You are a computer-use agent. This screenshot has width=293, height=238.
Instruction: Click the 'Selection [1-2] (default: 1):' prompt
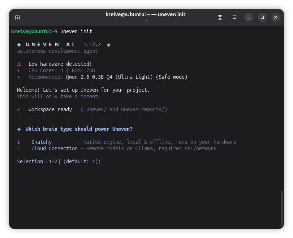pos(59,161)
